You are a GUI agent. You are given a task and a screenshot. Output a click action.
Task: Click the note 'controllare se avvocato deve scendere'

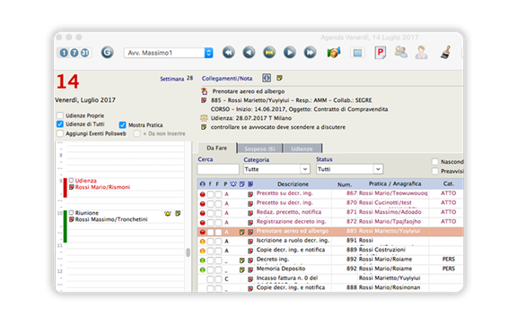click(278, 127)
